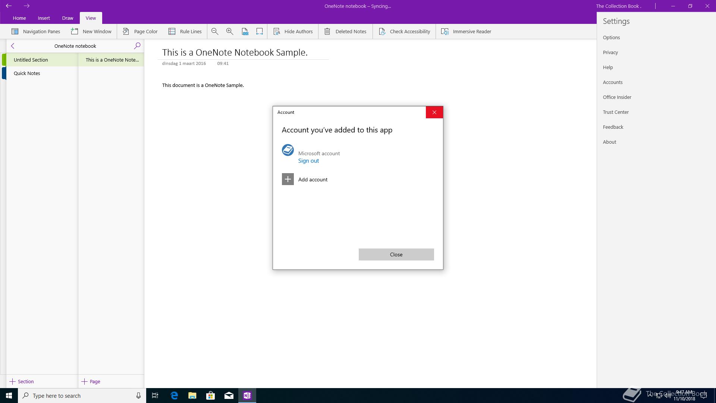Viewport: 716px width, 403px height.
Task: Open File Explorer from taskbar
Action: coord(192,396)
